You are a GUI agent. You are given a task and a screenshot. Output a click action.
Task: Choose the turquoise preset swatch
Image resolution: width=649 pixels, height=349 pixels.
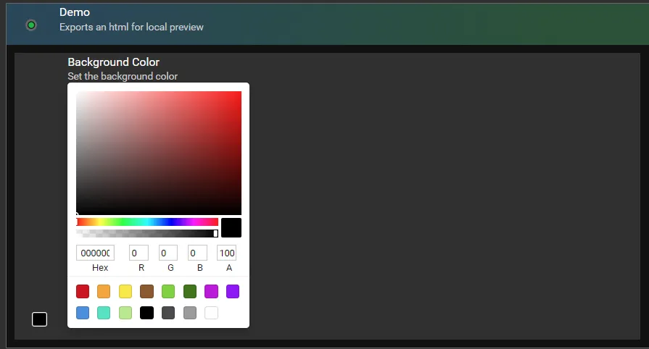click(104, 313)
